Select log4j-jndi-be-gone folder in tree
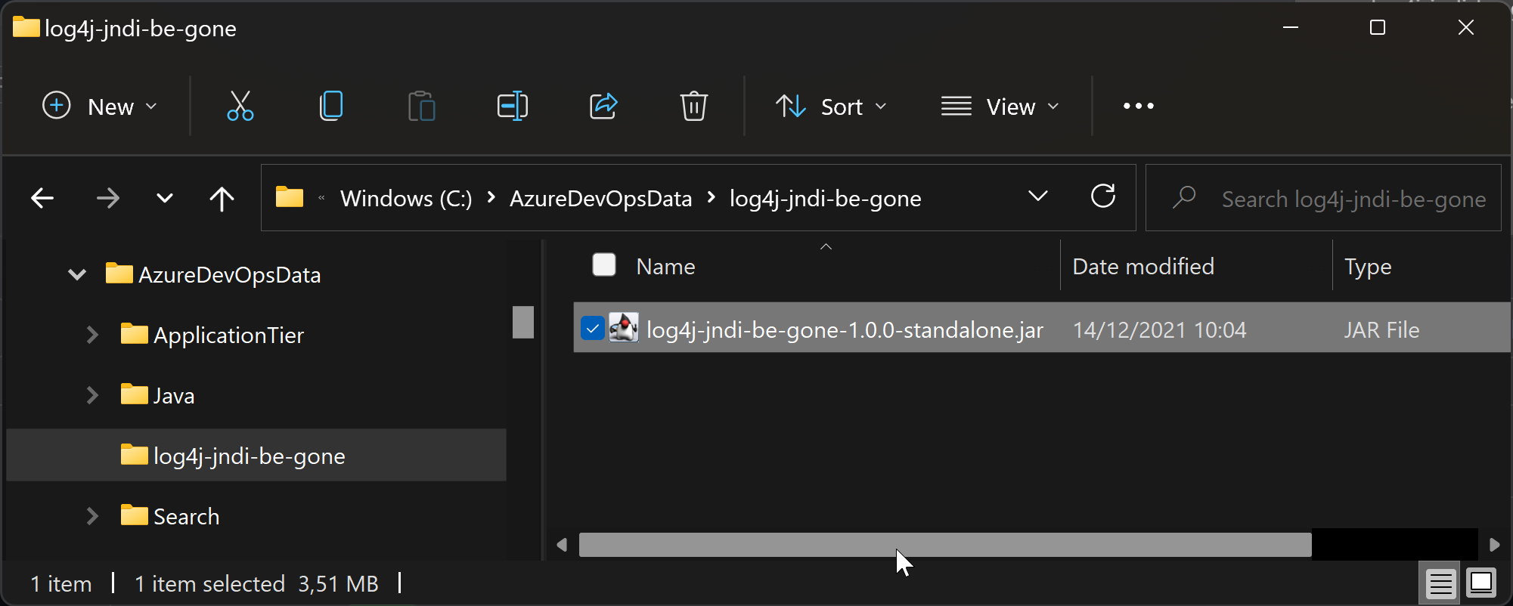This screenshot has width=1513, height=606. click(x=249, y=456)
